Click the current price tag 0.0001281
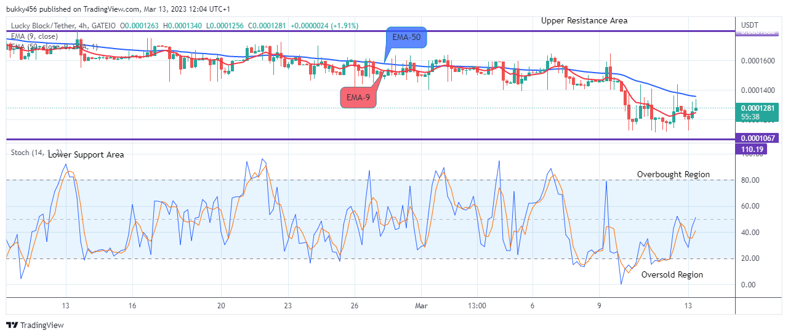This screenshot has height=336, width=788. [757, 108]
